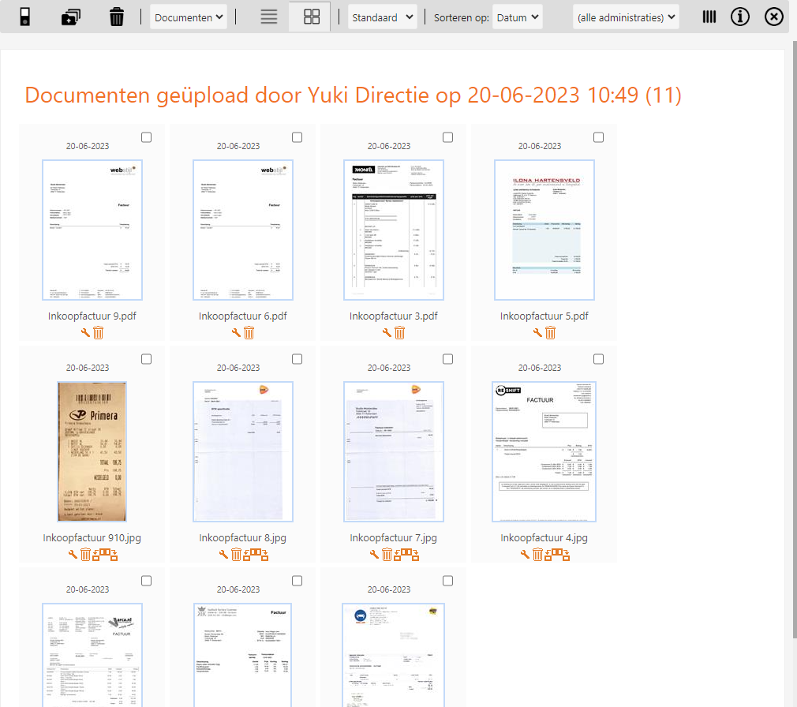797x707 pixels.
Task: Switch to grid thumbnail view
Action: point(310,17)
